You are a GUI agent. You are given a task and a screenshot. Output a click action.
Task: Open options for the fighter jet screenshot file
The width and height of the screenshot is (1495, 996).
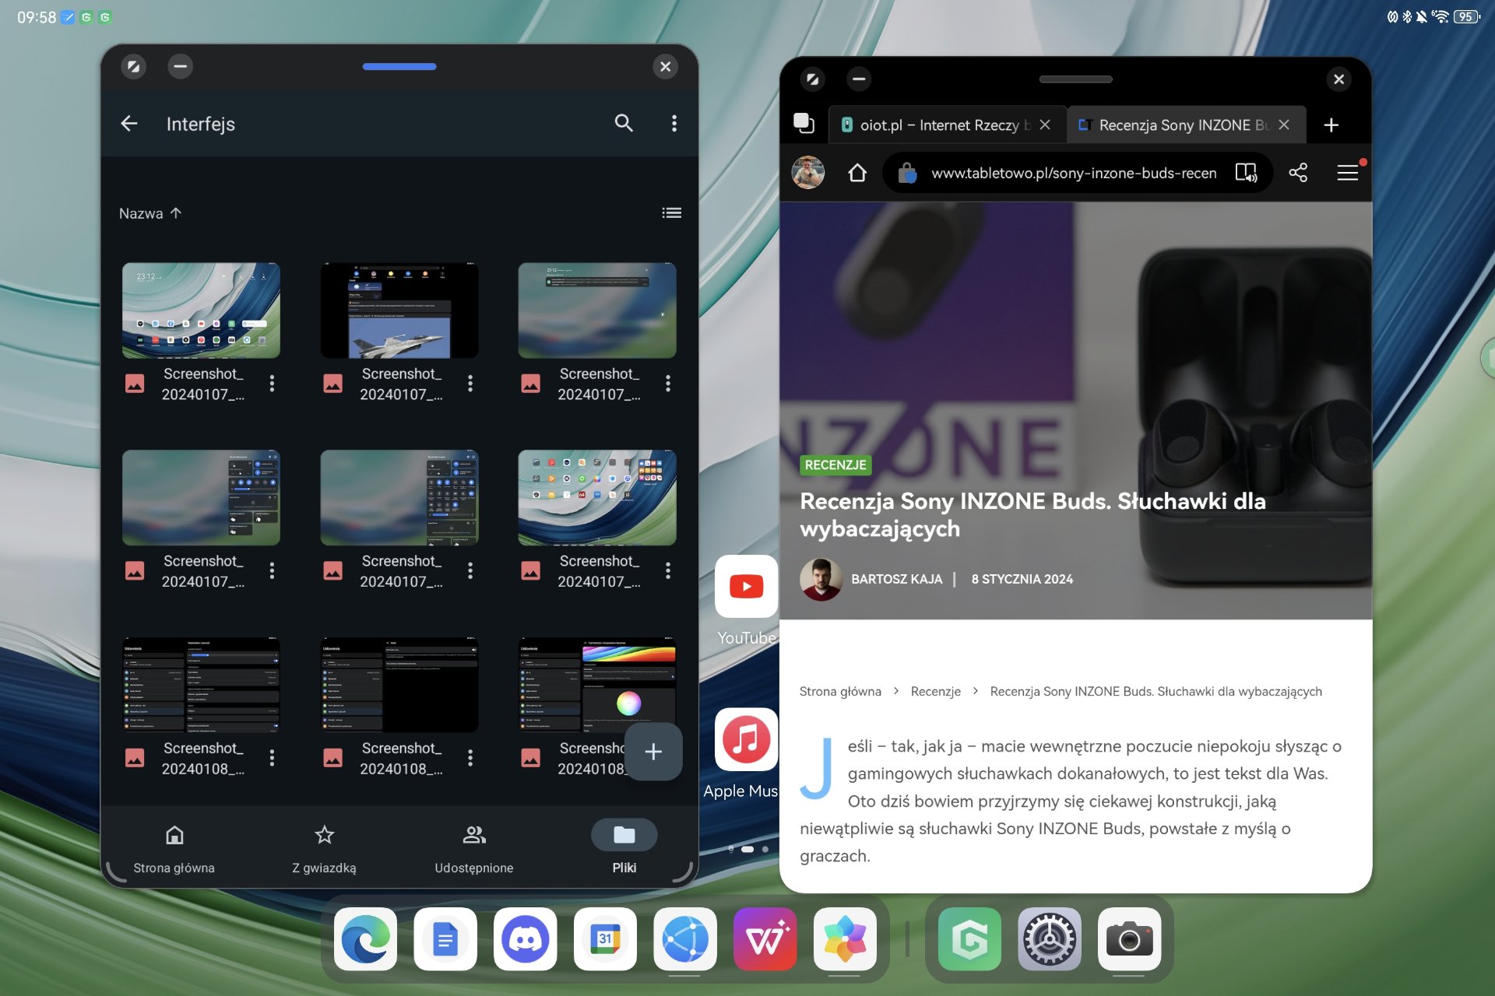pos(470,384)
